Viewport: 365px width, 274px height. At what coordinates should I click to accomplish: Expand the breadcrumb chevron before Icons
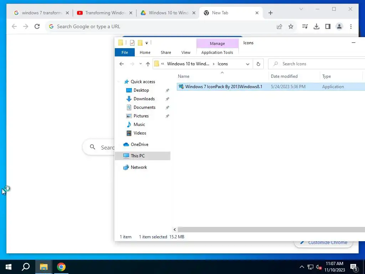214,64
